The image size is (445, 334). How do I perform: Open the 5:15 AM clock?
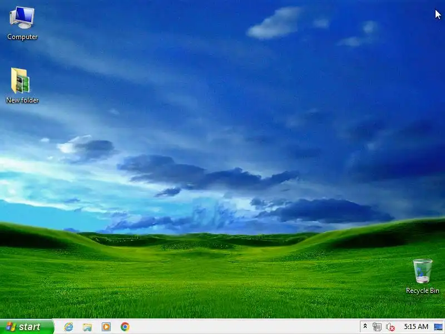pyautogui.click(x=416, y=327)
